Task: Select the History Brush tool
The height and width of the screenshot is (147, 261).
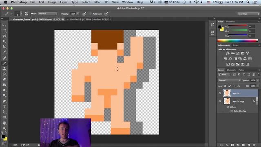Action: tap(4, 74)
